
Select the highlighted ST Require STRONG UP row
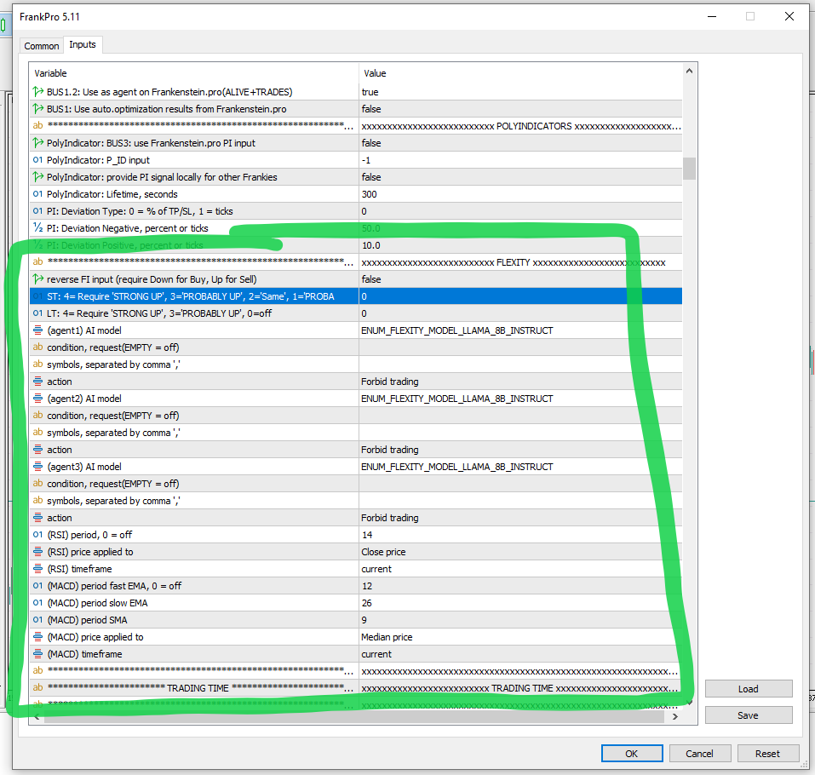pyautogui.click(x=355, y=296)
